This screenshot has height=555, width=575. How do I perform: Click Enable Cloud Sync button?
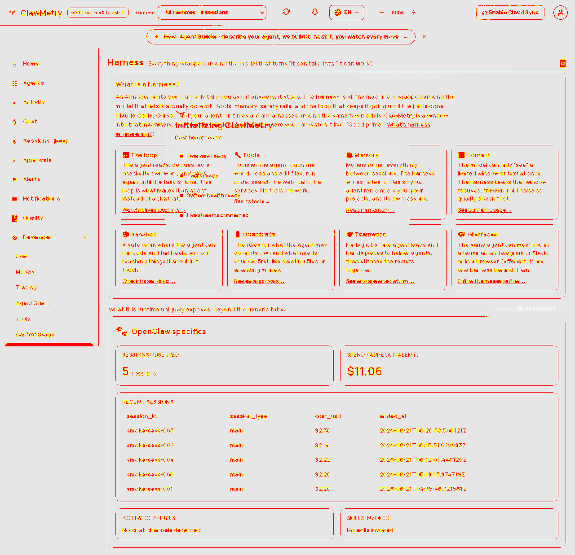coord(510,13)
